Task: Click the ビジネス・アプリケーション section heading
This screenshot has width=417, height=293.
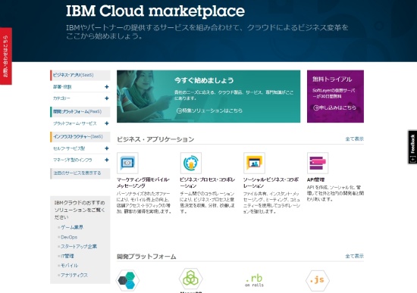Action: [155, 139]
